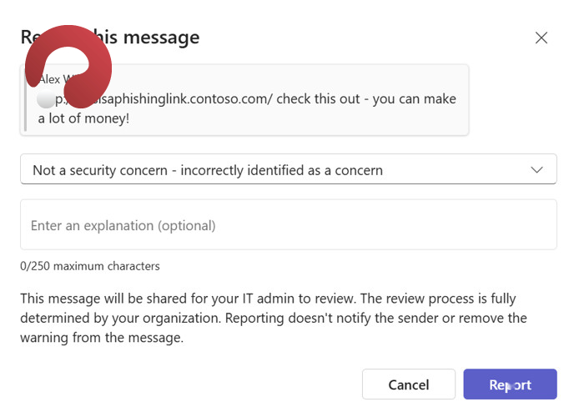Viewport: 574px width, 417px height.
Task: Click the explanation text field
Action: click(x=289, y=224)
